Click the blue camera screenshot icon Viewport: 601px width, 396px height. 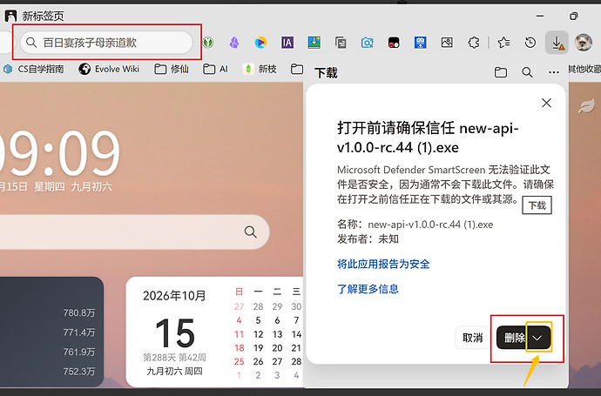(367, 43)
